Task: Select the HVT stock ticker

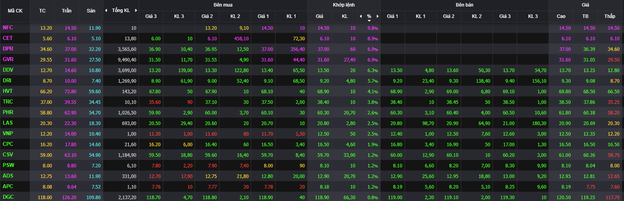Action: point(8,91)
